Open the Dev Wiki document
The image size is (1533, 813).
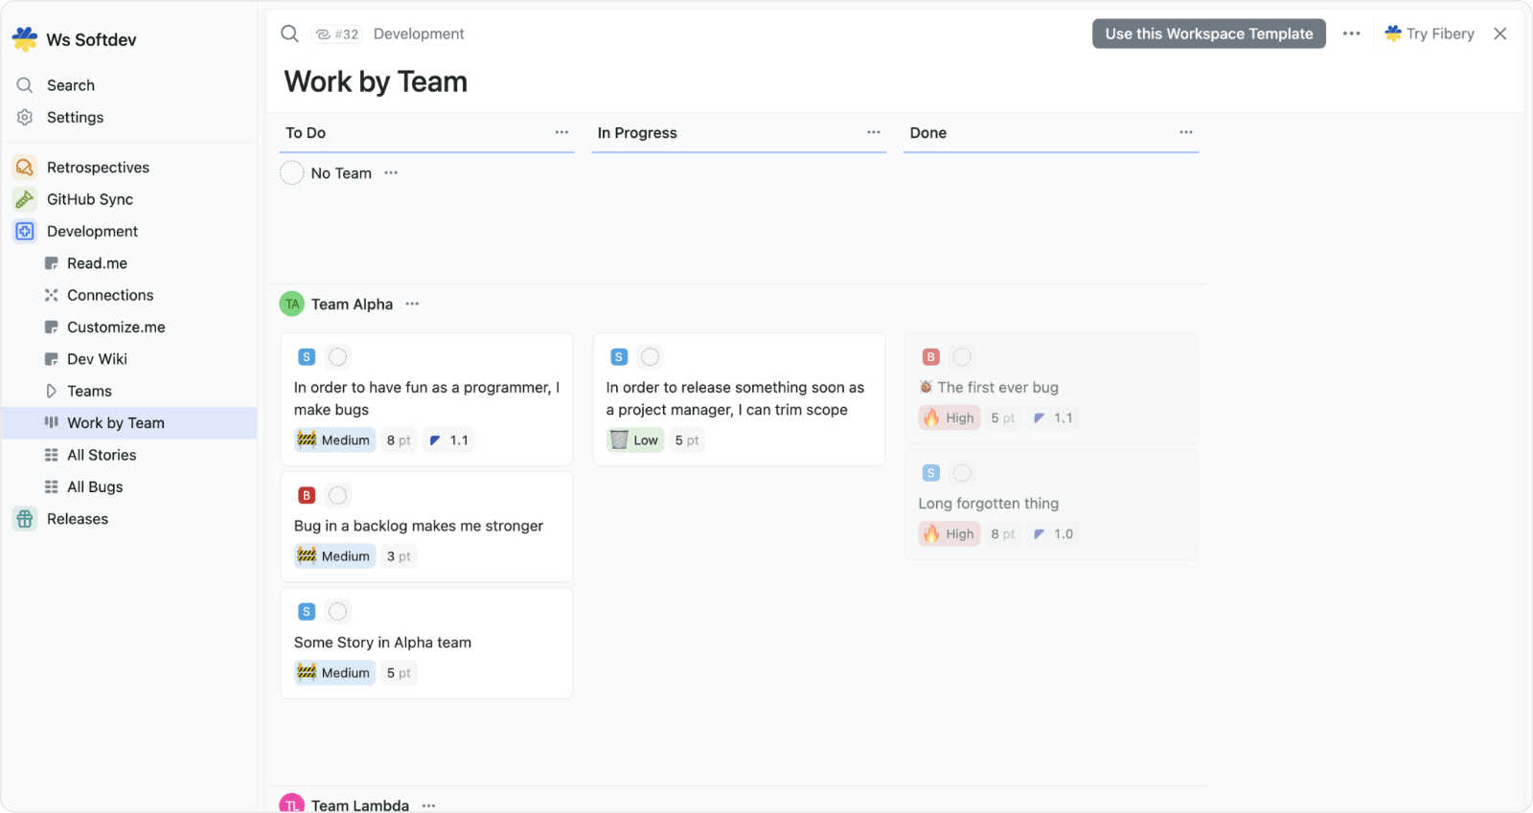click(97, 359)
